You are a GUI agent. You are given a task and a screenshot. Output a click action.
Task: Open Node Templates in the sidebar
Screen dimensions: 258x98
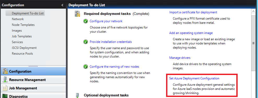[23, 25]
